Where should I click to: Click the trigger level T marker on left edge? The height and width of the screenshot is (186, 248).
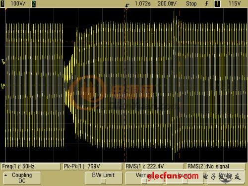click(x=3, y=62)
